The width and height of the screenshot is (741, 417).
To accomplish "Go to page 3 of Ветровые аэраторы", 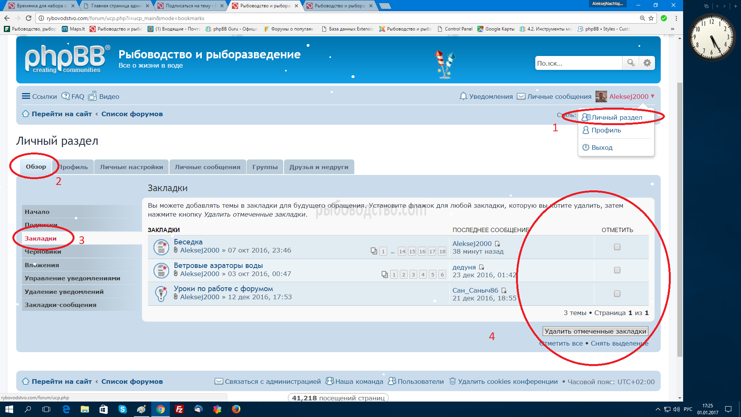I will click(413, 275).
